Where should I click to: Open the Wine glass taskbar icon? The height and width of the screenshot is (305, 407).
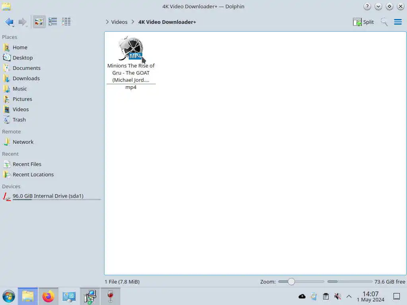coord(110,296)
